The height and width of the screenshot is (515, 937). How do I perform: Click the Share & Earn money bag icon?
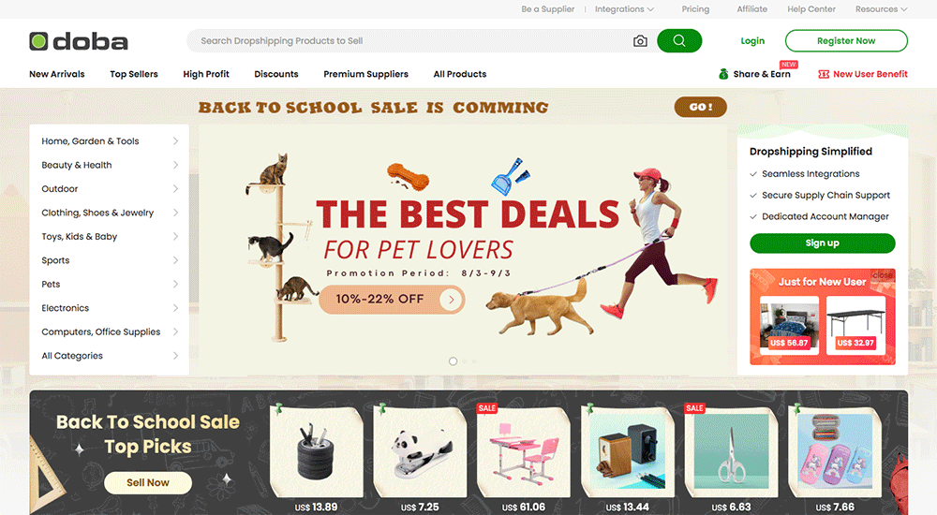pos(723,74)
